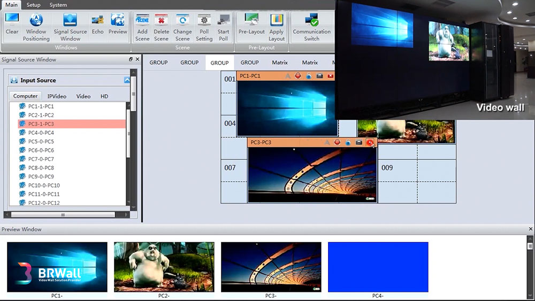Open Communication Switch
The image size is (535, 301).
click(311, 27)
